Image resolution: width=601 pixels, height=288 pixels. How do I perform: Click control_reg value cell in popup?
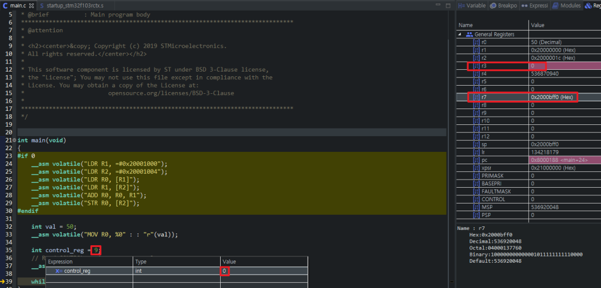[x=264, y=271]
